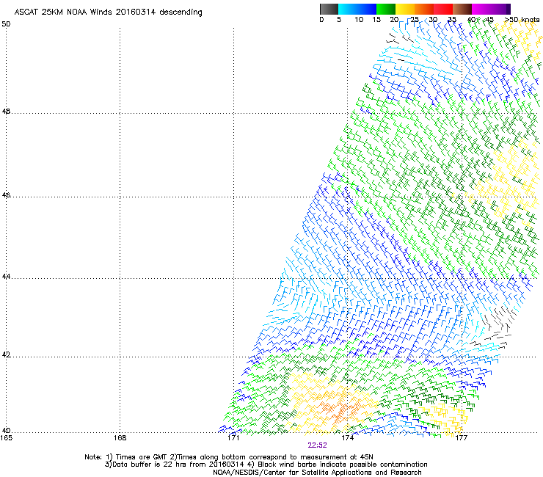Click the latitude label 44
The height and width of the screenshot is (477, 543).
6,277
